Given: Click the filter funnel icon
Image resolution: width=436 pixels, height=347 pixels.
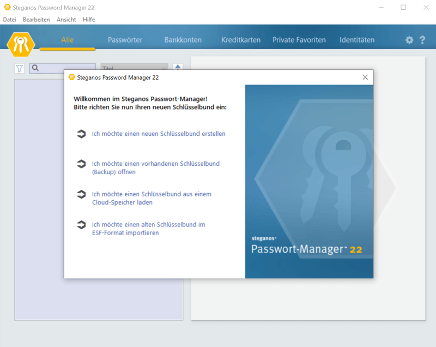Looking at the screenshot, I should pos(20,68).
